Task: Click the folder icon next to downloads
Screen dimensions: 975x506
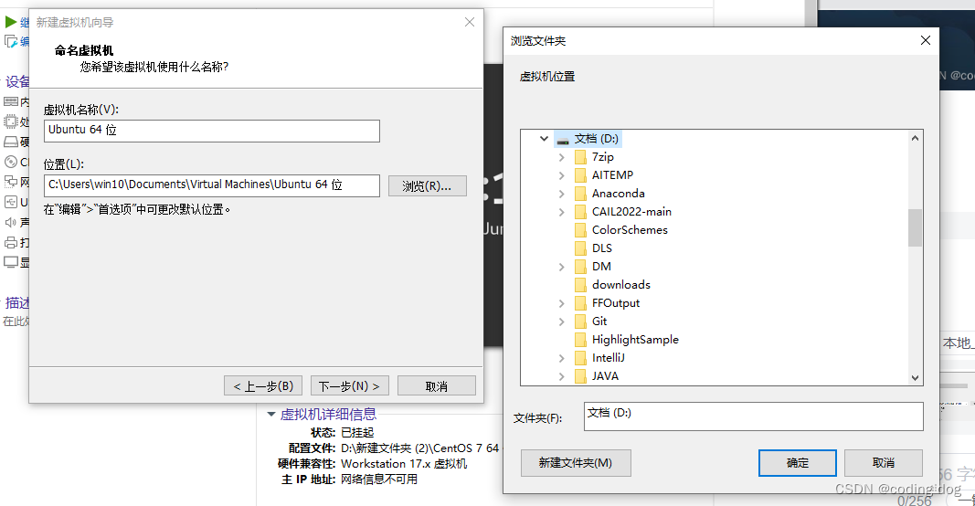Action: pyautogui.click(x=580, y=284)
